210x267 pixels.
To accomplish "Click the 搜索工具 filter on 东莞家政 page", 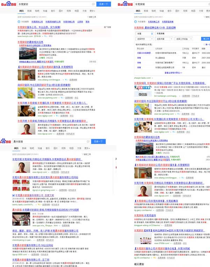I will coord(92,17).
